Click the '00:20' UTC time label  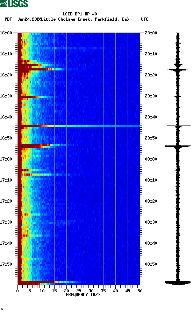tap(151, 201)
